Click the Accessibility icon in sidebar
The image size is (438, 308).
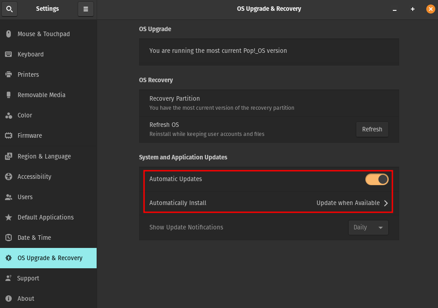[x=9, y=177]
